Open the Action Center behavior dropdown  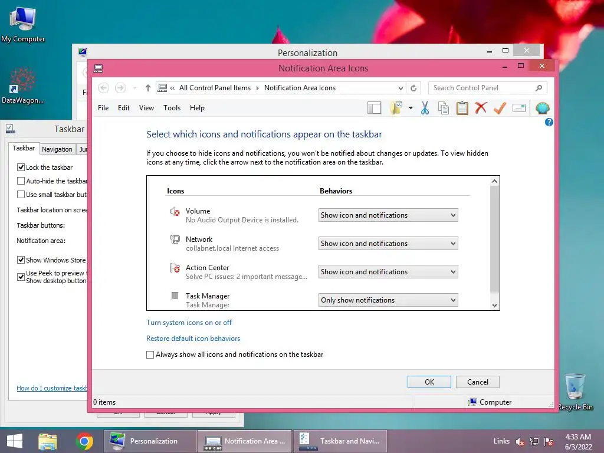pos(388,271)
